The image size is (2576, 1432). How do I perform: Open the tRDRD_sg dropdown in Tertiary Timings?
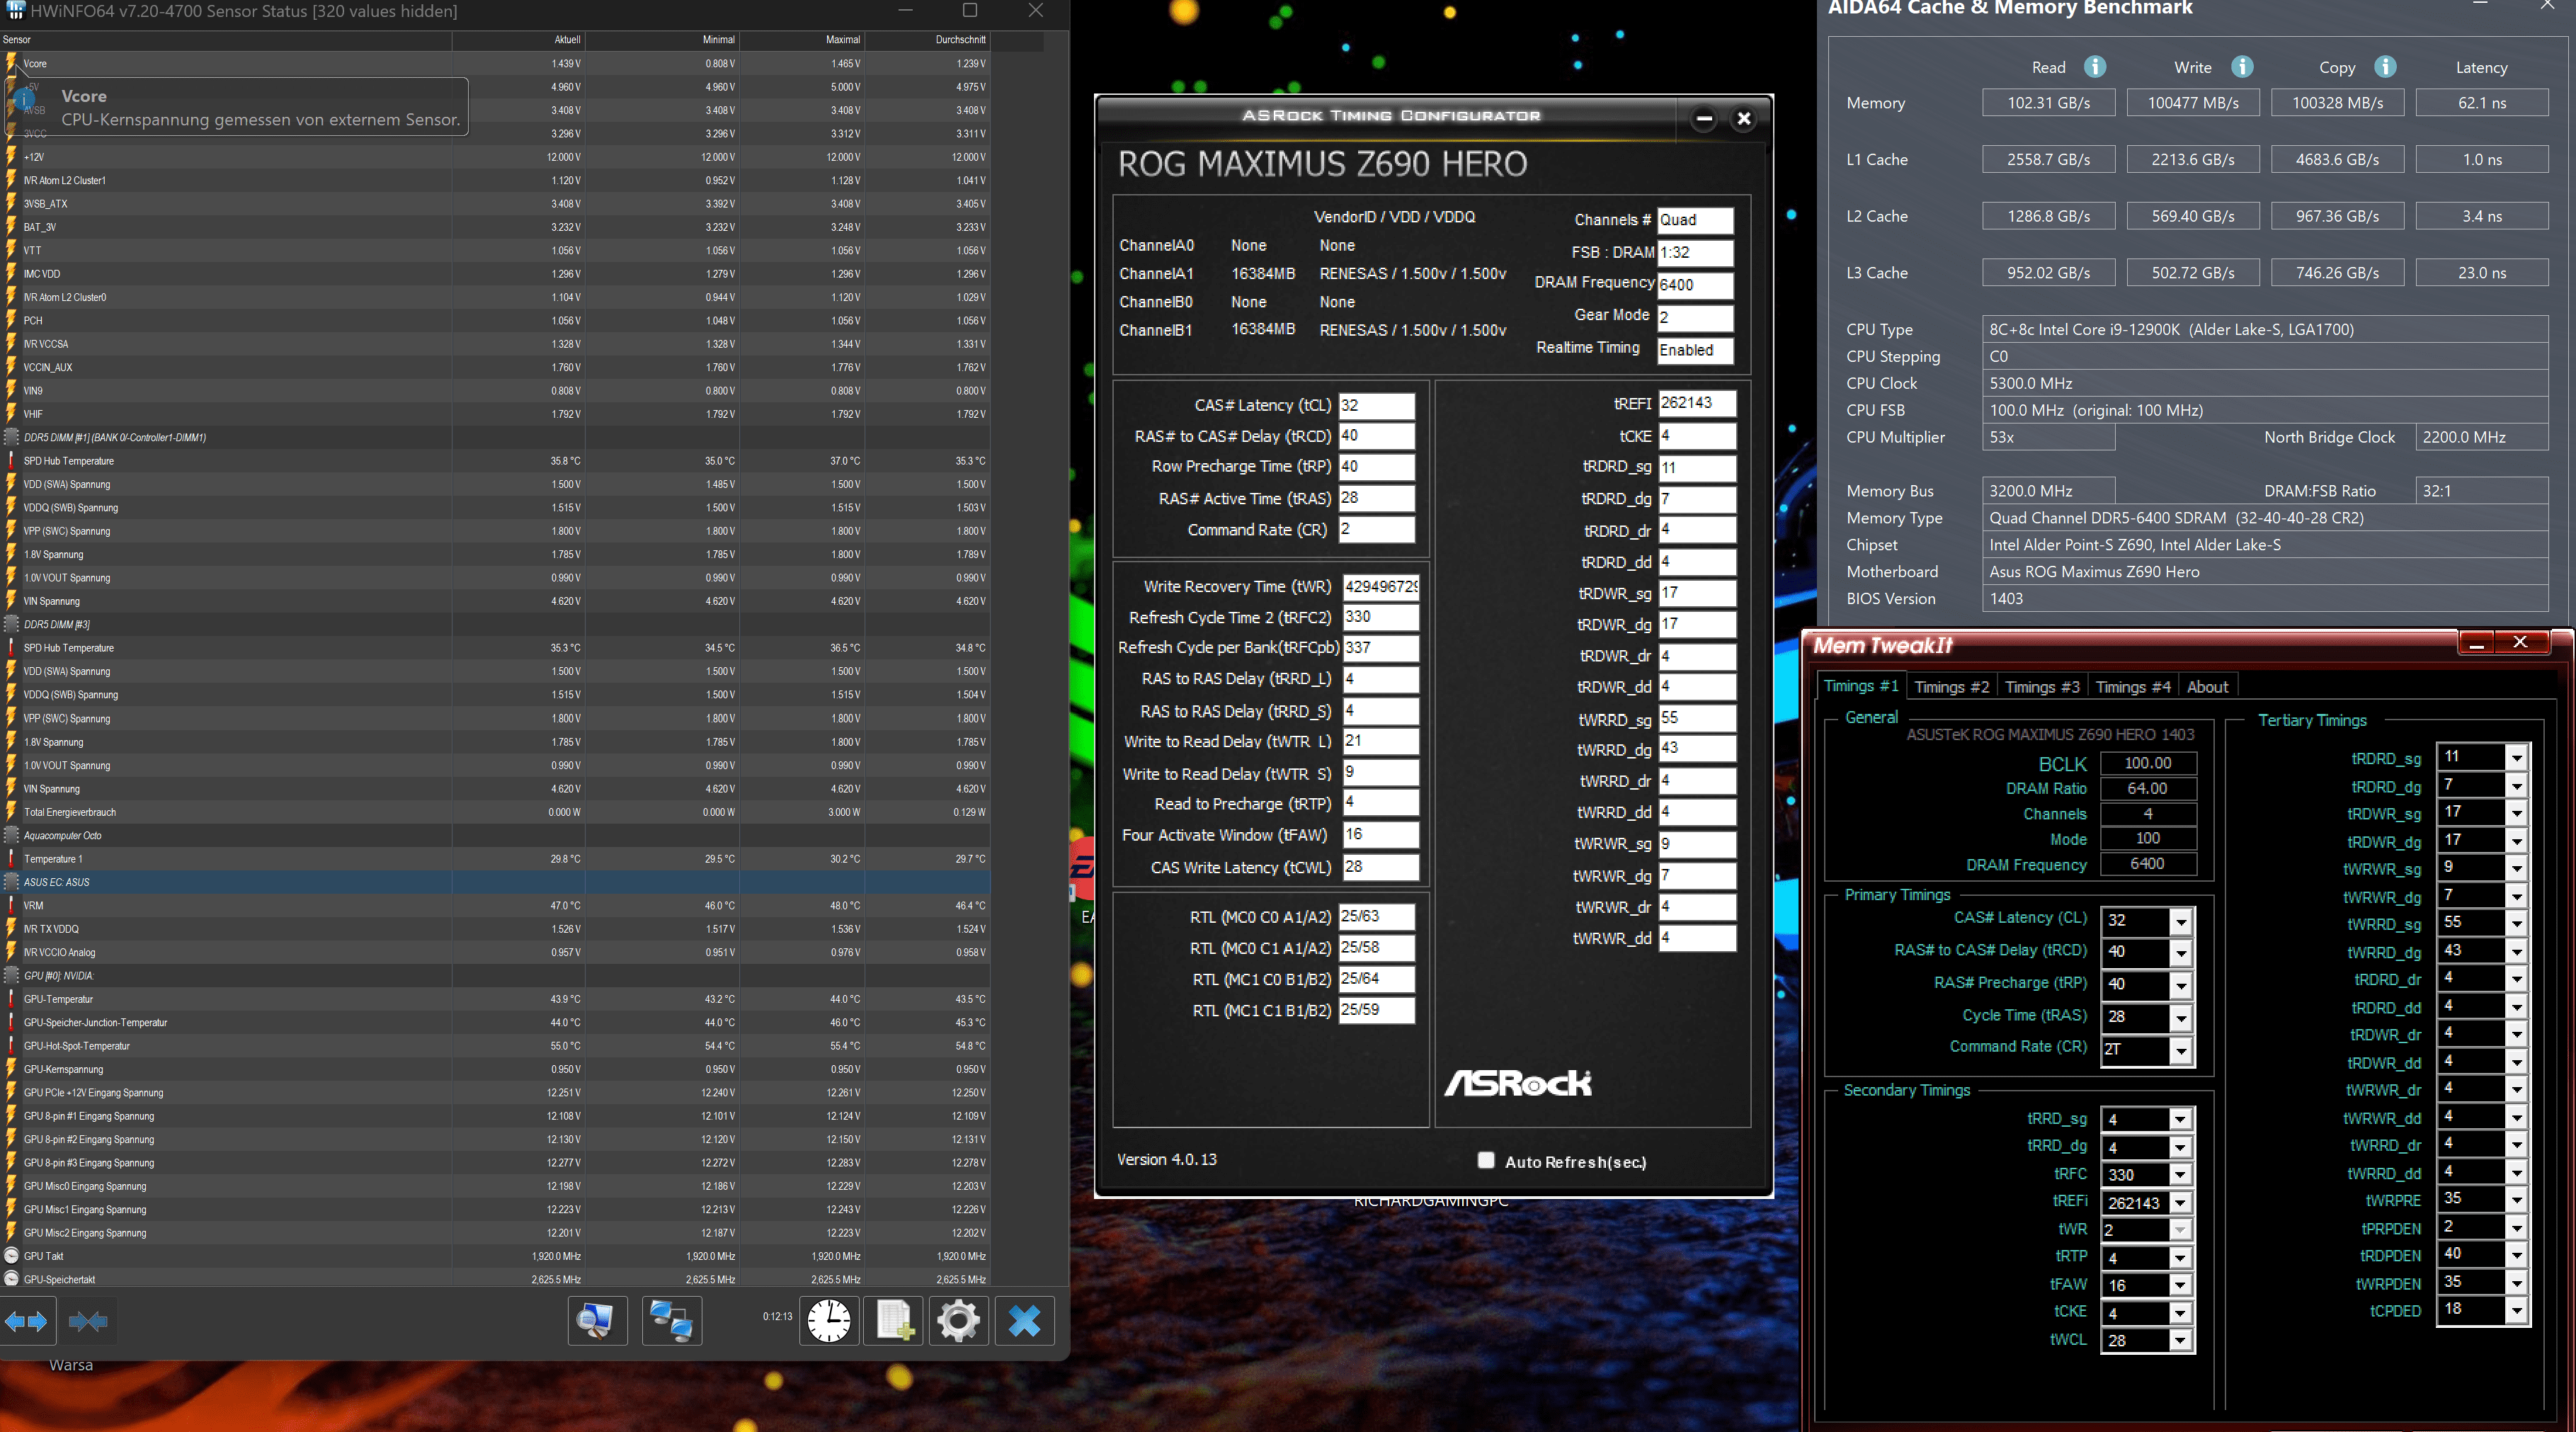click(x=2516, y=758)
